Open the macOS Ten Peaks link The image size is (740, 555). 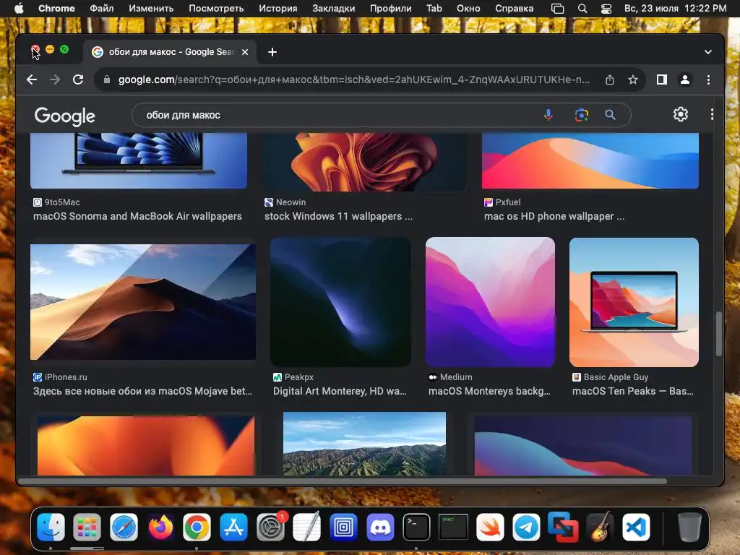[633, 391]
